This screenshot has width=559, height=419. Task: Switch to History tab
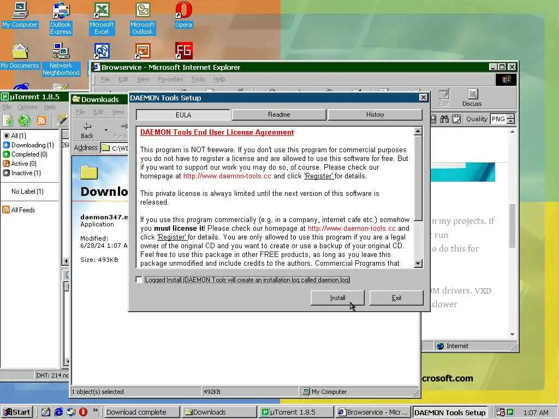click(375, 115)
